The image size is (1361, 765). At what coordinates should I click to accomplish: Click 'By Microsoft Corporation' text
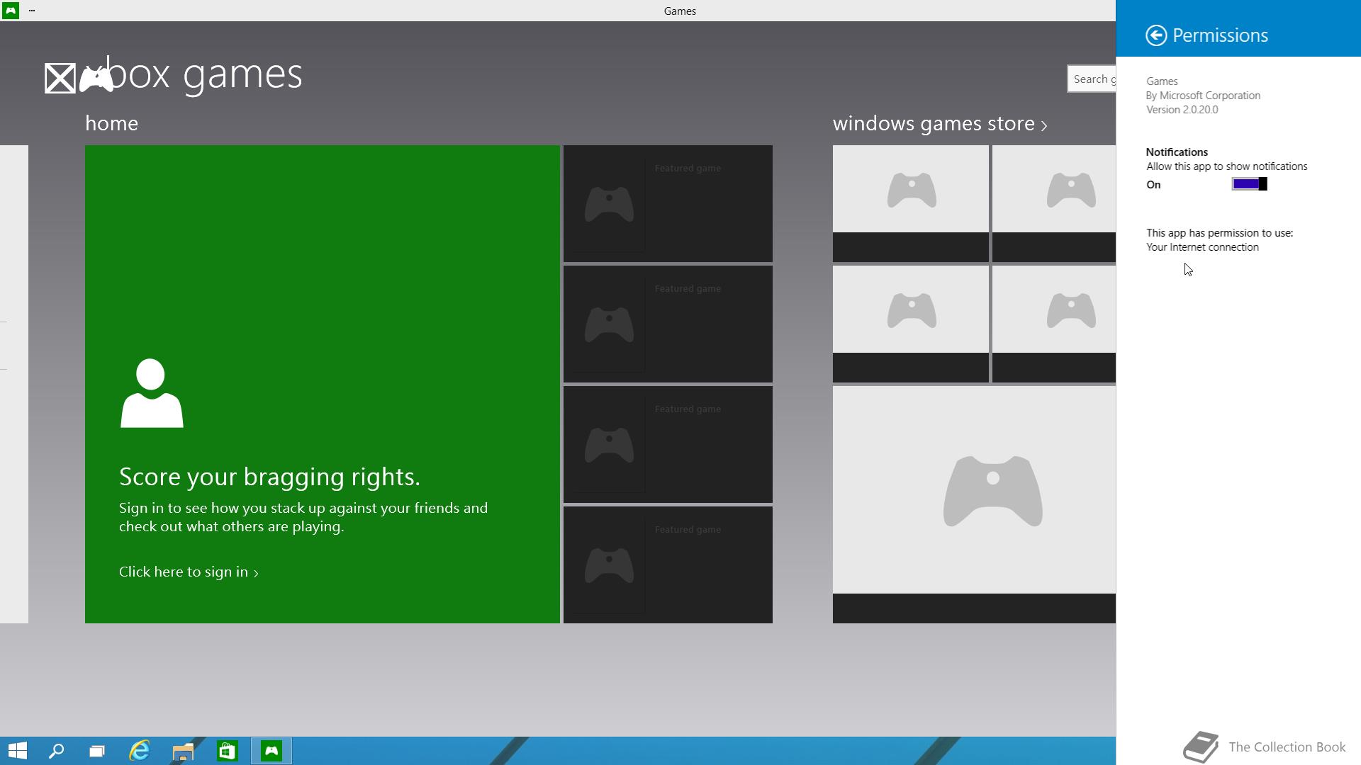[1203, 96]
